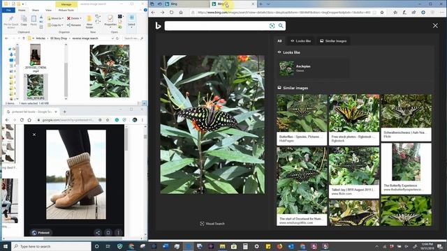447x251 pixels.
Task: Click Pin to Quick access in ribbon
Action: click(x=11, y=22)
